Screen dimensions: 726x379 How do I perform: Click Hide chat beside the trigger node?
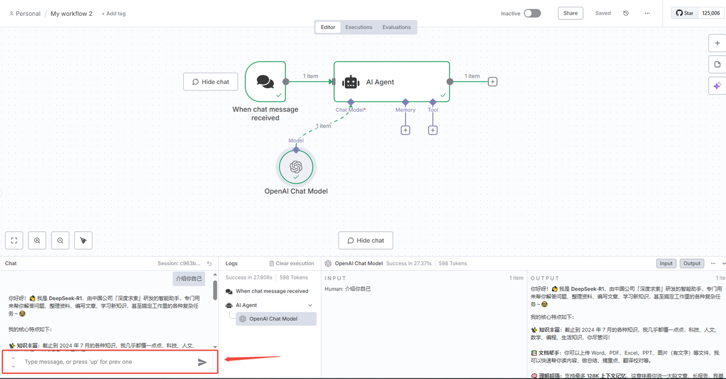click(210, 82)
